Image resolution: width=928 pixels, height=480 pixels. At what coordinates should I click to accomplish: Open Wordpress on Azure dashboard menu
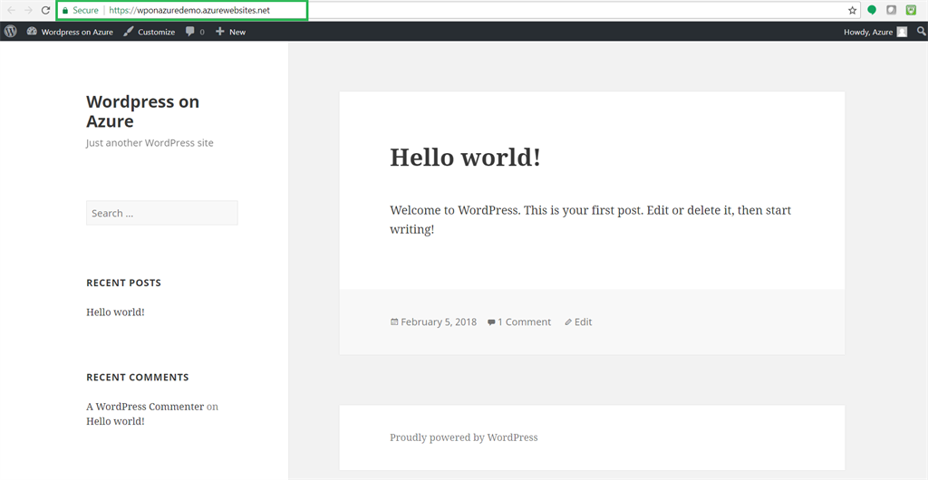pyautogui.click(x=70, y=32)
